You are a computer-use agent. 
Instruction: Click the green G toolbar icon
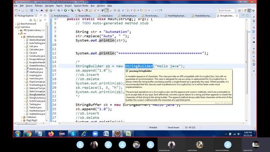[x=51, y=11]
